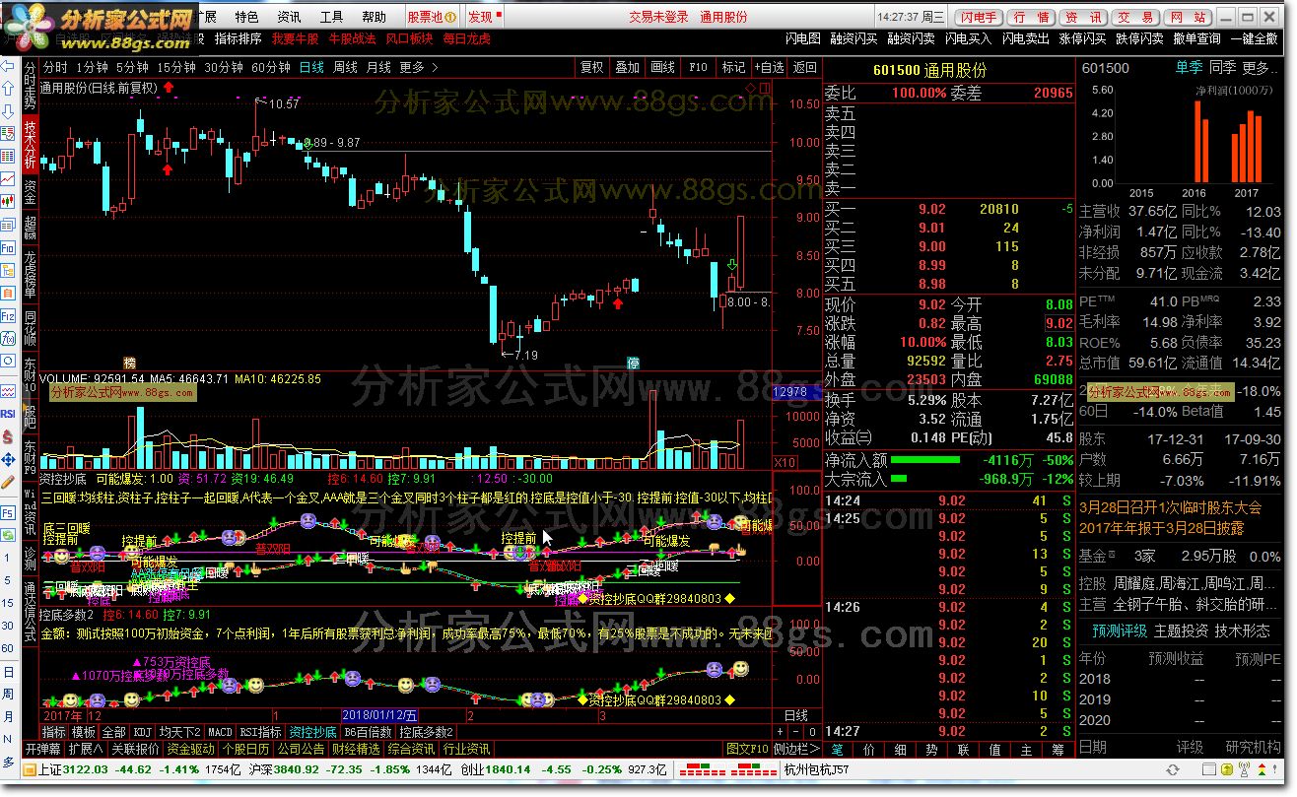Click 一键全撤 cancel all orders
This screenshot has width=1297, height=797.
1255,38
